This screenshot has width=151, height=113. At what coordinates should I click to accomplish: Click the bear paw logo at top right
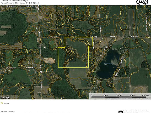tap(142, 2)
